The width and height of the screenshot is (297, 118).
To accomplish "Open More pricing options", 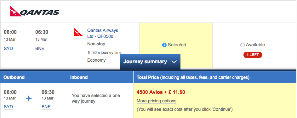I will pyautogui.click(x=157, y=101).
